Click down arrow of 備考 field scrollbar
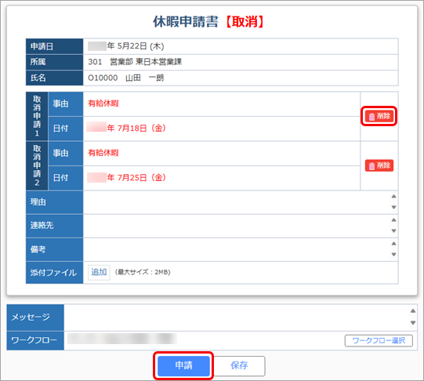The height and width of the screenshot is (381, 424). (393, 254)
